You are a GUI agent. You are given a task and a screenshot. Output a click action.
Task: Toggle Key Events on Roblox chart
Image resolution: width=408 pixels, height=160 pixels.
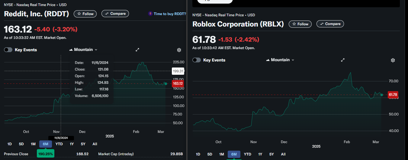[x=197, y=60]
